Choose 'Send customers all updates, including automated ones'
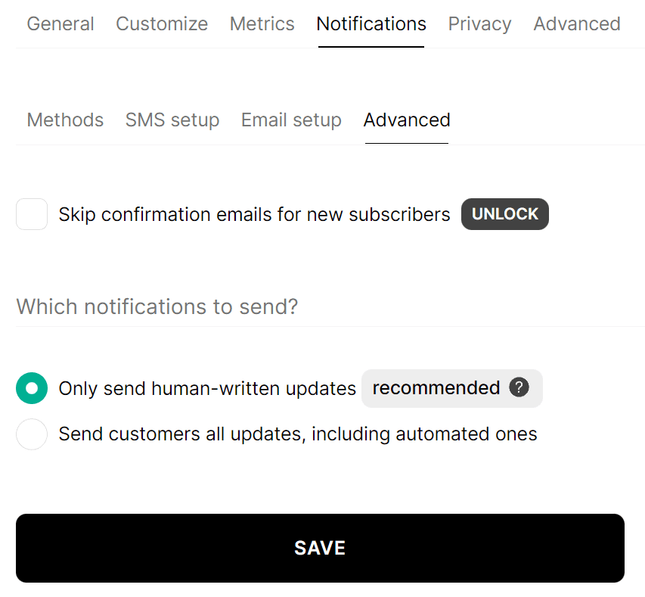The image size is (645, 597). [x=32, y=434]
